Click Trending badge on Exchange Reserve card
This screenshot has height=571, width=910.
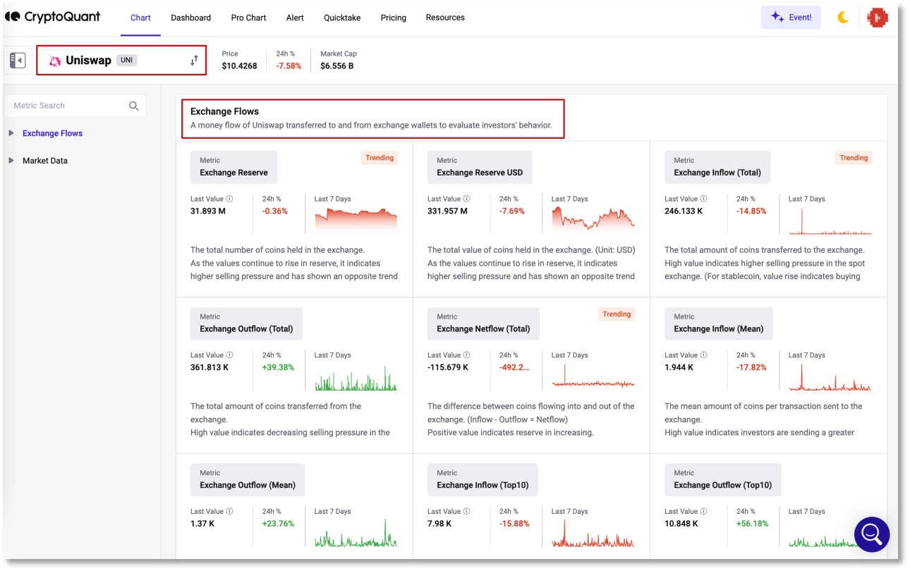coord(380,158)
